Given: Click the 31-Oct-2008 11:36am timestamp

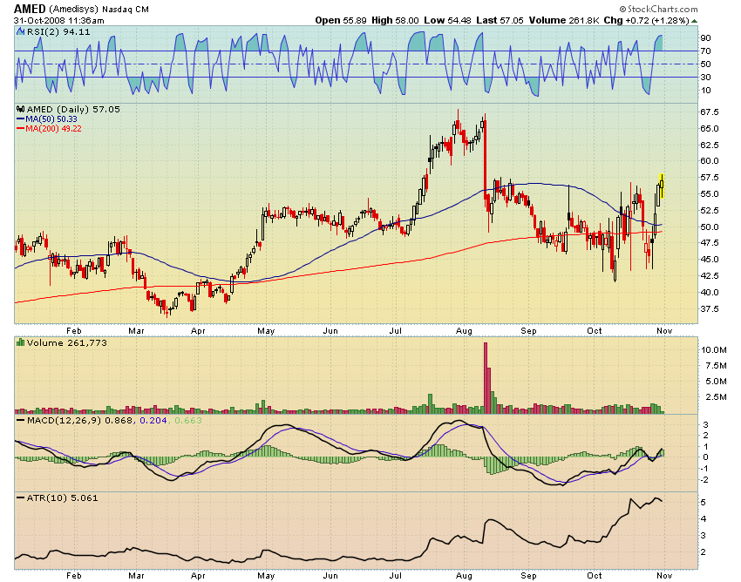Looking at the screenshot, I should [58, 21].
